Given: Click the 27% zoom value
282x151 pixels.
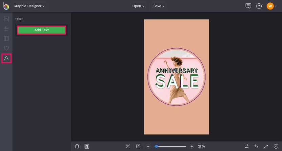Looking at the screenshot, I should point(201,146).
